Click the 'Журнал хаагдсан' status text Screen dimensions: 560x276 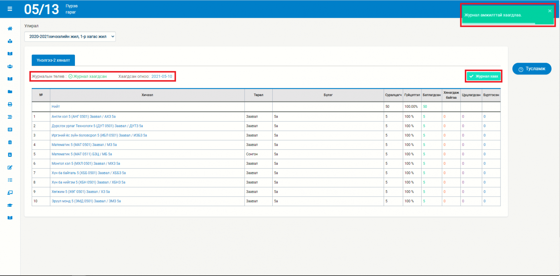90,76
